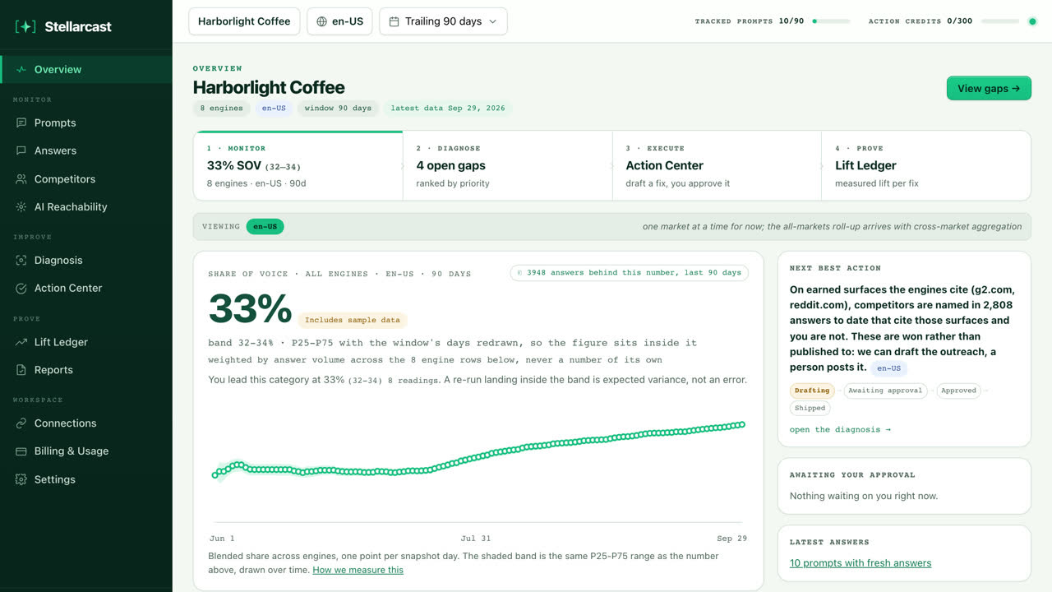Click the Diagnosis scan icon
Viewport: 1052px width, 592px height.
coord(21,260)
